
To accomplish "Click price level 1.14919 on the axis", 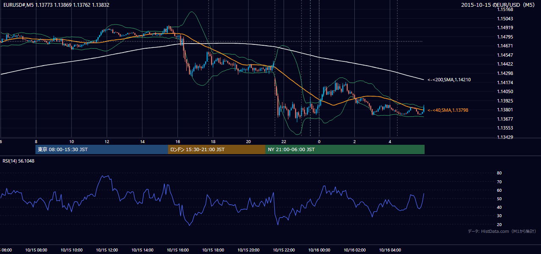I will pyautogui.click(x=505, y=28).
